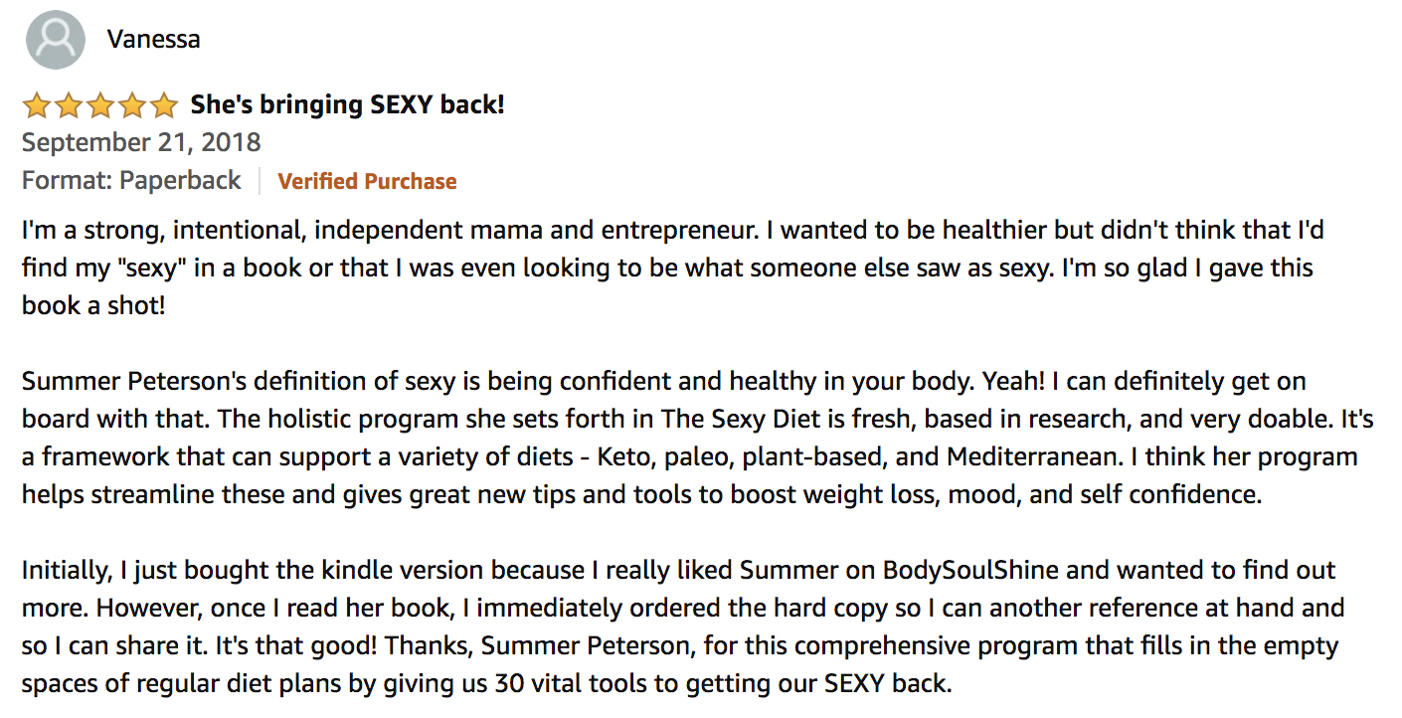Click the fourth gold rating star
The width and height of the screenshot is (1402, 718).
131,105
